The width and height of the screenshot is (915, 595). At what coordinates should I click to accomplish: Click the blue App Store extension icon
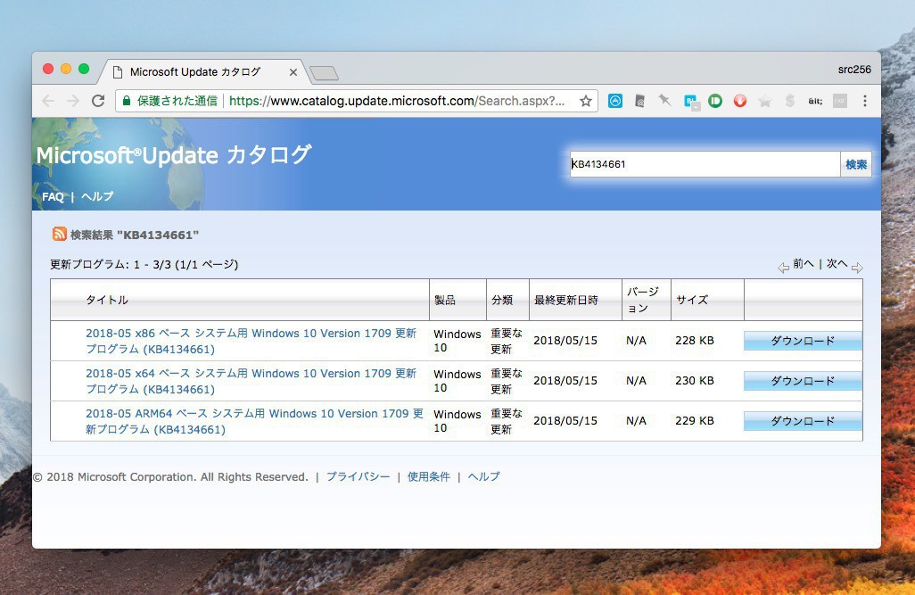[615, 101]
